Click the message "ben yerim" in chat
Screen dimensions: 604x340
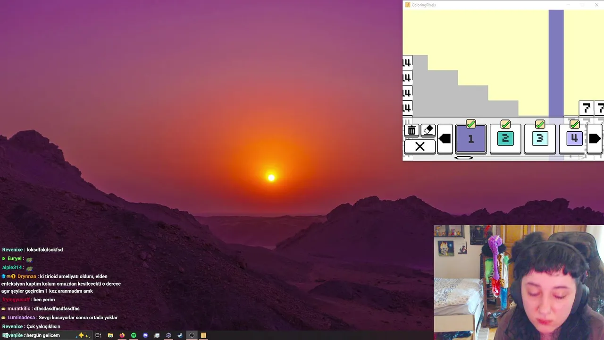click(44, 300)
